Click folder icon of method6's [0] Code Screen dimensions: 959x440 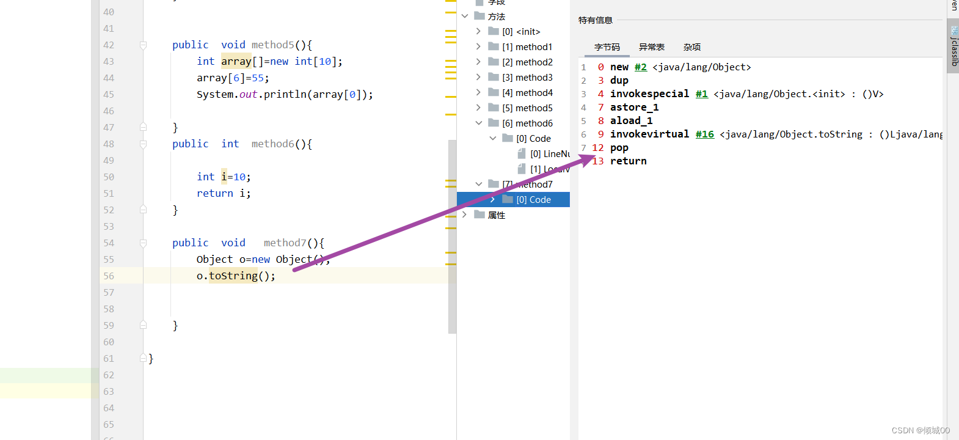pyautogui.click(x=508, y=138)
